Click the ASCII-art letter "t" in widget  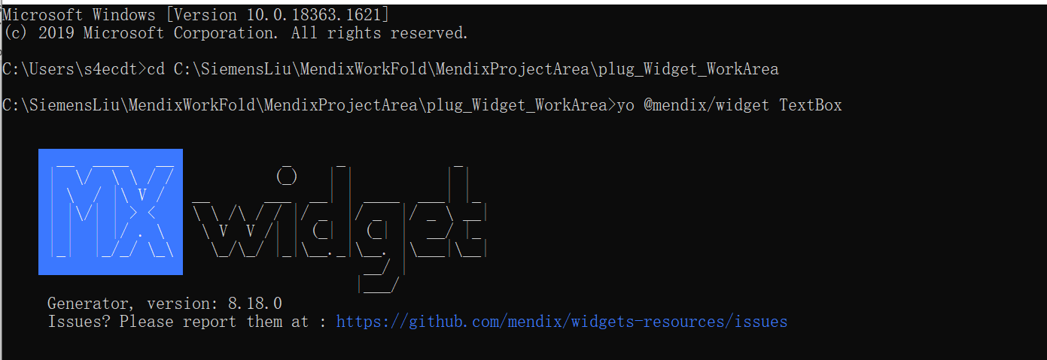pos(467,212)
